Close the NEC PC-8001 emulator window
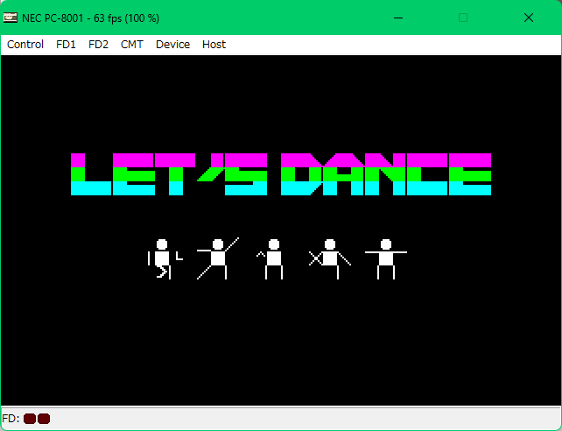562x431 pixels. click(529, 18)
